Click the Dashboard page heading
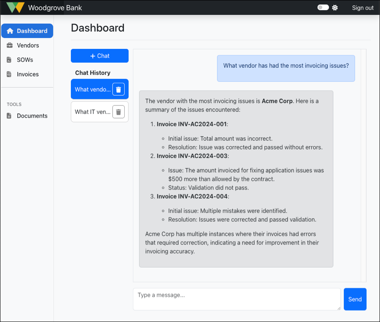The width and height of the screenshot is (380, 322). pyautogui.click(x=98, y=28)
